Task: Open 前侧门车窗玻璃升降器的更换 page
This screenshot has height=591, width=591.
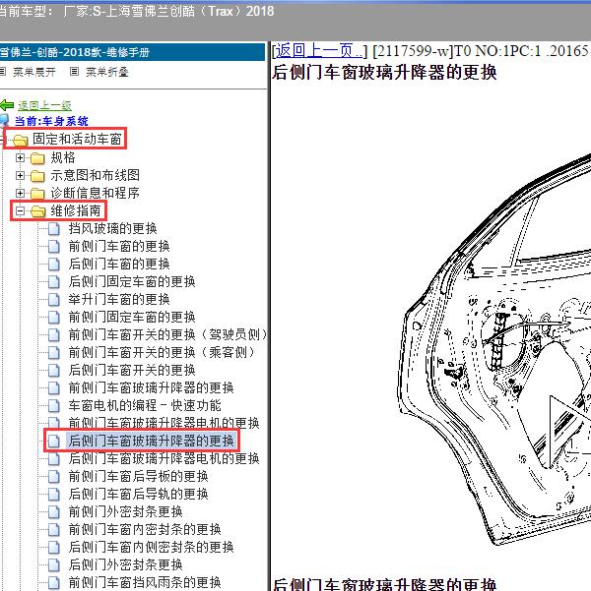Action: coord(151,387)
